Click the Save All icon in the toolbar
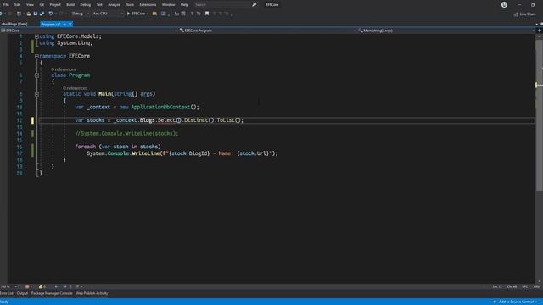 click(42, 14)
